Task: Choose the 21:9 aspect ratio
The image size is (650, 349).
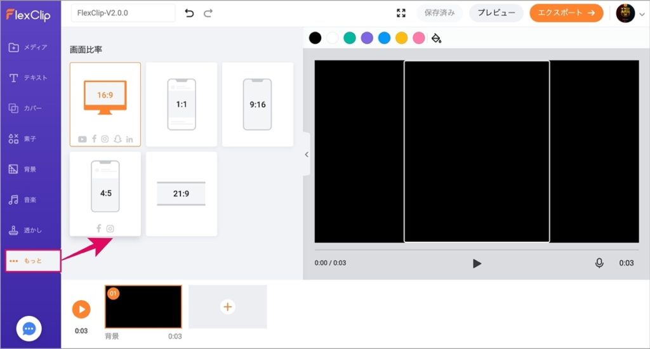Action: click(x=182, y=194)
